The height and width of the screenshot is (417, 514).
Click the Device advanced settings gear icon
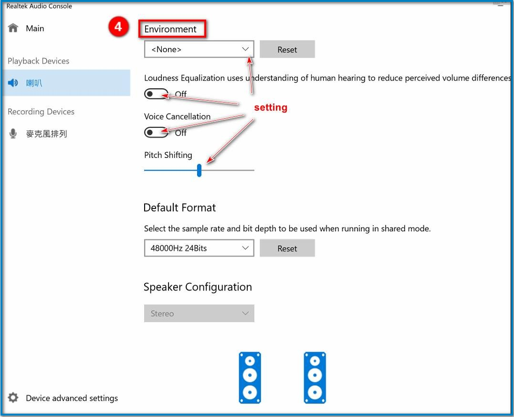[13, 397]
